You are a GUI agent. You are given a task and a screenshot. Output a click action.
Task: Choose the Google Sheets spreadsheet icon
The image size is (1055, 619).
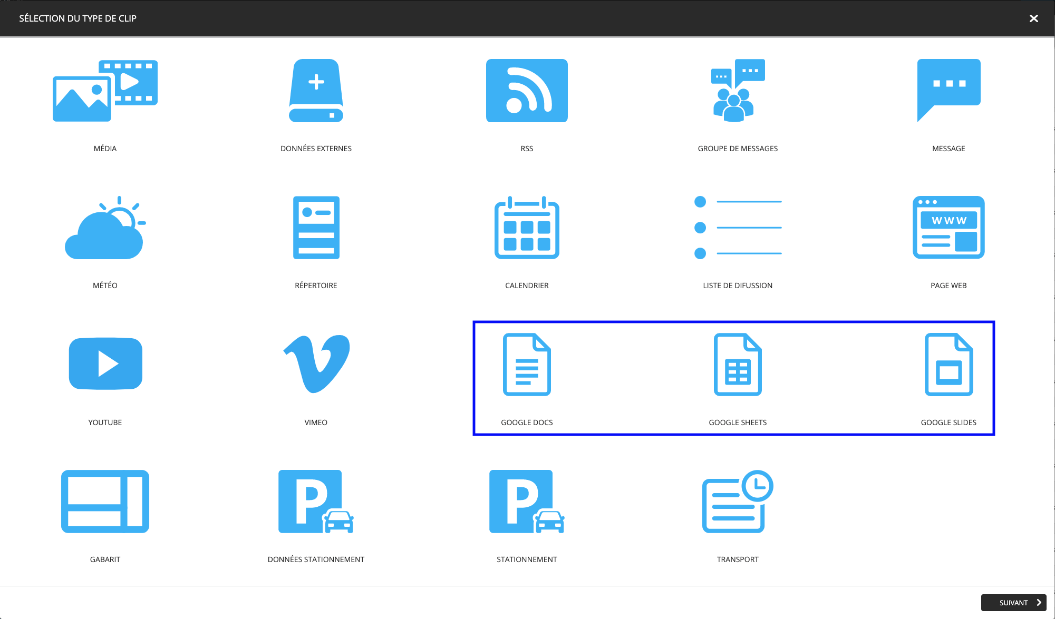[x=738, y=365]
